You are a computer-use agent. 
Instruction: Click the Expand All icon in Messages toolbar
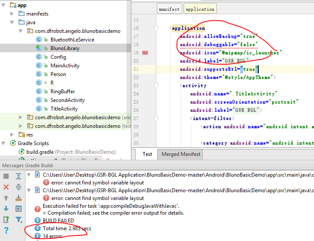(x=19, y=176)
